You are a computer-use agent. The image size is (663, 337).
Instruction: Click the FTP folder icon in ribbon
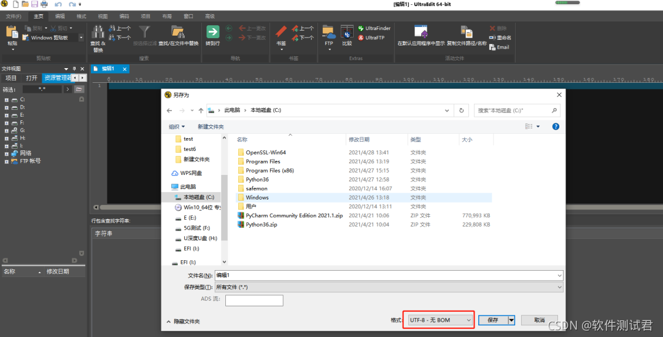click(x=328, y=33)
